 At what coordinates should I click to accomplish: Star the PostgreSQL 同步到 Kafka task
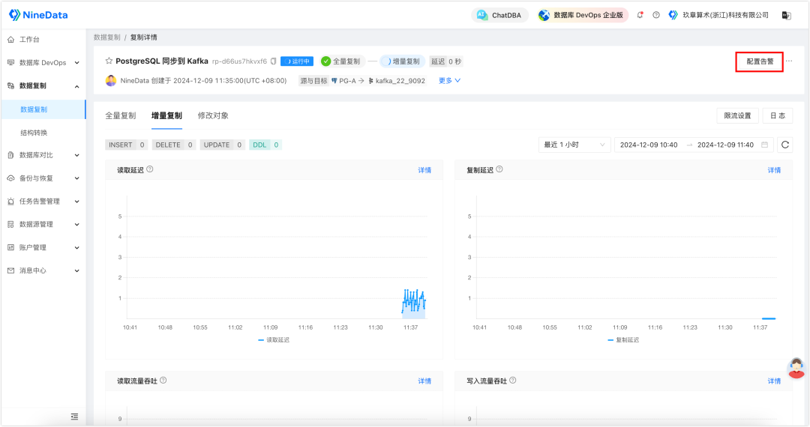point(109,61)
